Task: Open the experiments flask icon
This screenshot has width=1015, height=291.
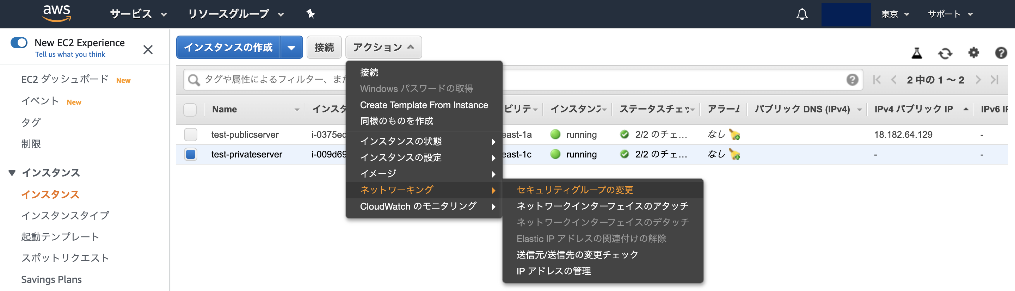Action: pyautogui.click(x=916, y=53)
